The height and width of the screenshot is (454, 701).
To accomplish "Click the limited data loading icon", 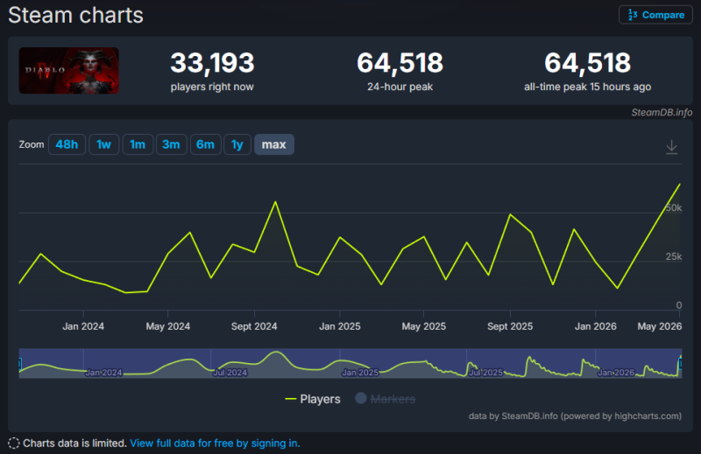I will point(14,444).
